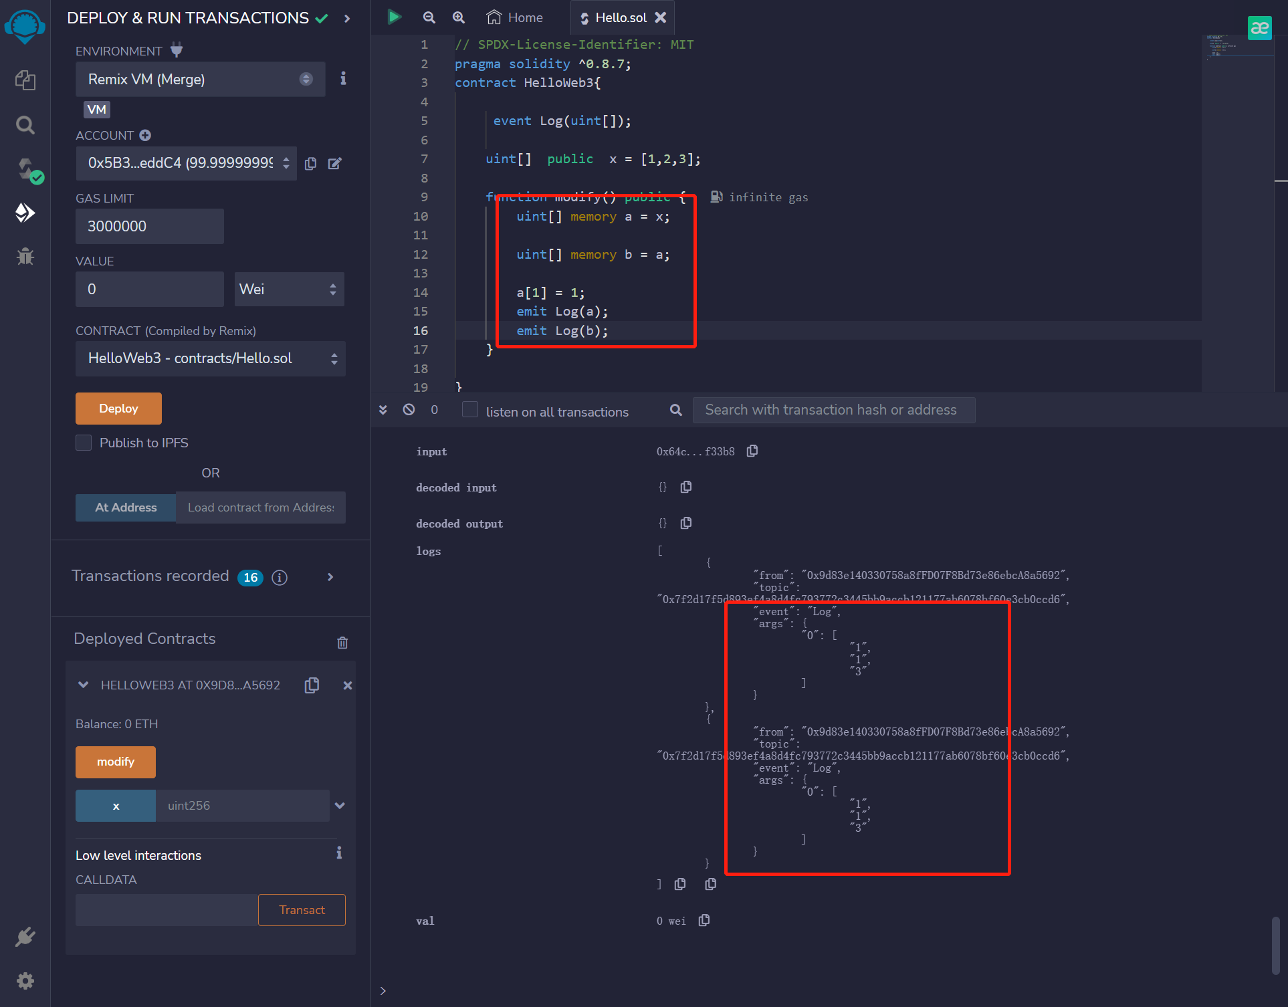Viewport: 1288px width, 1007px height.
Task: Clear the terminal console icon
Action: [x=409, y=410]
